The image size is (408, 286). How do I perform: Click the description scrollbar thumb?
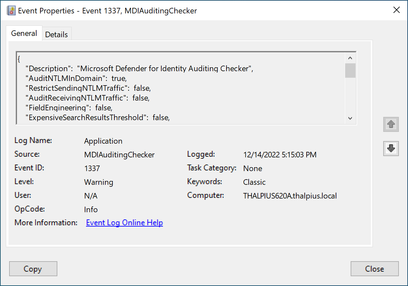pos(350,71)
